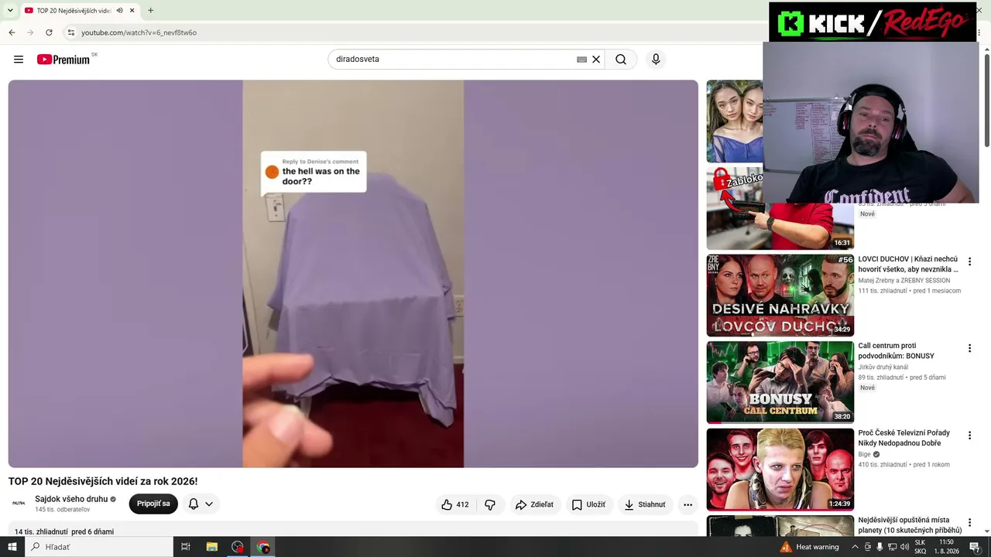Open Sajdok channel avatar
This screenshot has width=991, height=557.
coord(19,504)
